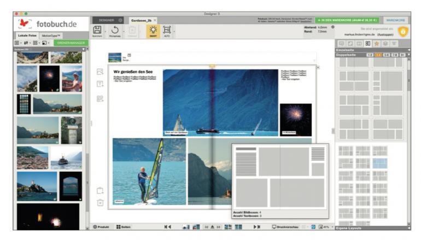
Task: Open the layouts grid panel tab icon
Action: click(368, 44)
